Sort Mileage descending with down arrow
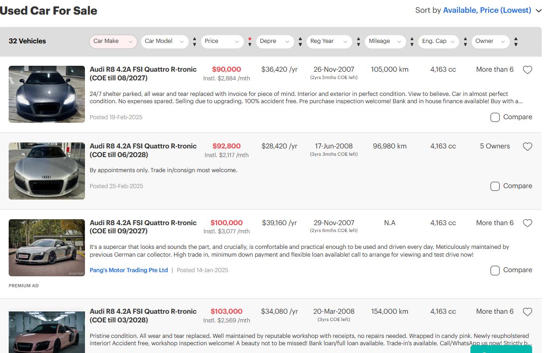Viewport: 549px width, 353px height. (x=412, y=44)
